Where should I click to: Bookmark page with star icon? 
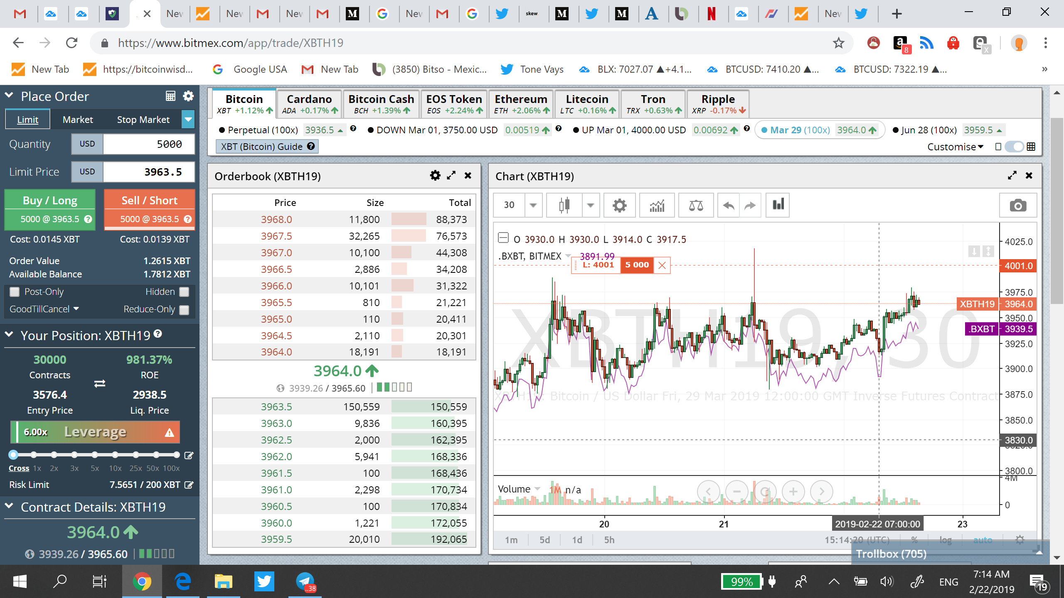tap(839, 43)
